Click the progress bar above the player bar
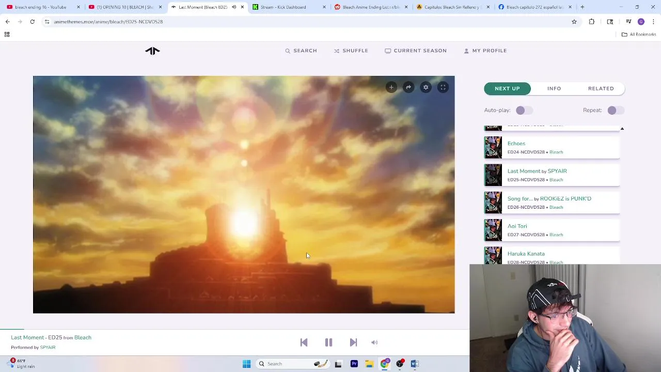The image size is (661, 372). [x=234, y=329]
